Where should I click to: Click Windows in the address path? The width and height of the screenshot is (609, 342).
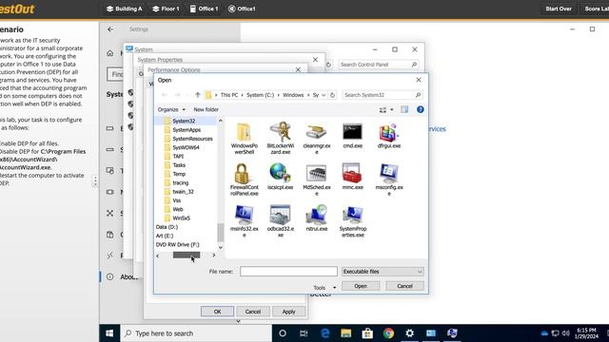point(293,95)
